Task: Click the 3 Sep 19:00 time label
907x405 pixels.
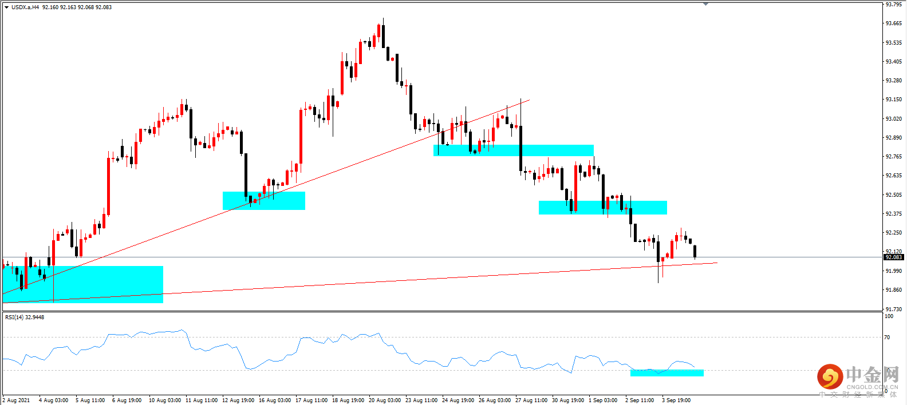Action: coord(676,400)
